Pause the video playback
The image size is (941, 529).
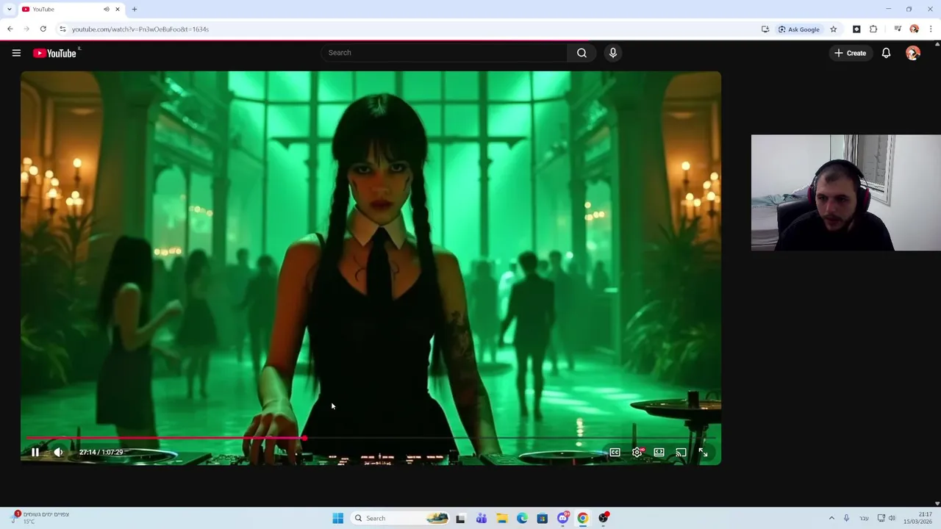click(35, 453)
